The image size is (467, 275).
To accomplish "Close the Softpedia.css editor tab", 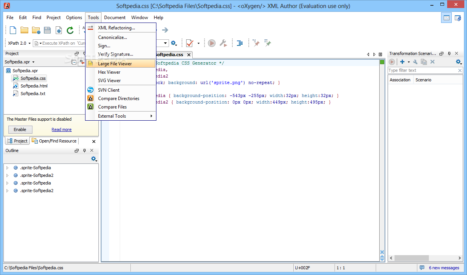I will (188, 55).
